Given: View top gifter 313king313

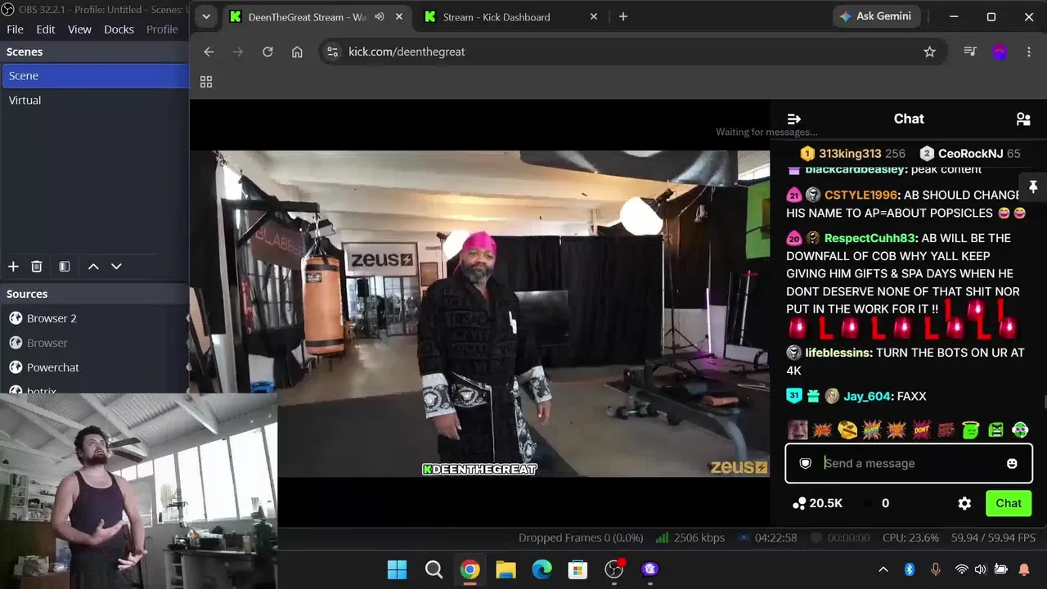Looking at the screenshot, I should click(850, 153).
